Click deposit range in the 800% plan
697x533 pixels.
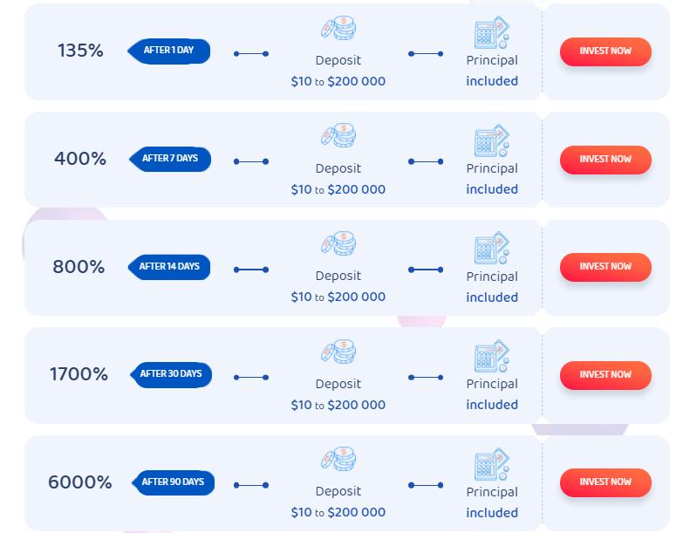coord(338,297)
